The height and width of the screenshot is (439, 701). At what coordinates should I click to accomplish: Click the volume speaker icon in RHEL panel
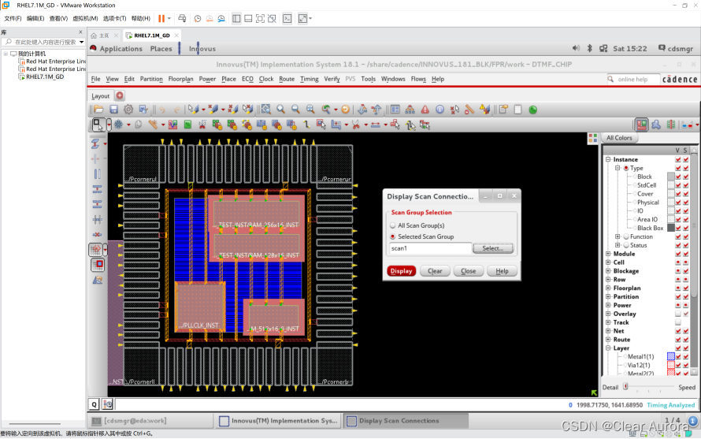coord(576,48)
